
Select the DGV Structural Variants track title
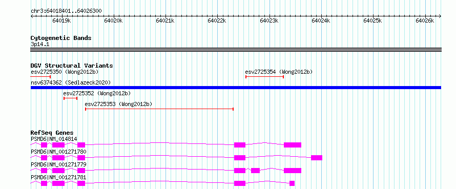tap(72, 66)
